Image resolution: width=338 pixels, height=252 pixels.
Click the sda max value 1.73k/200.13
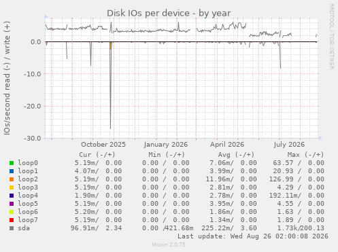(301, 228)
